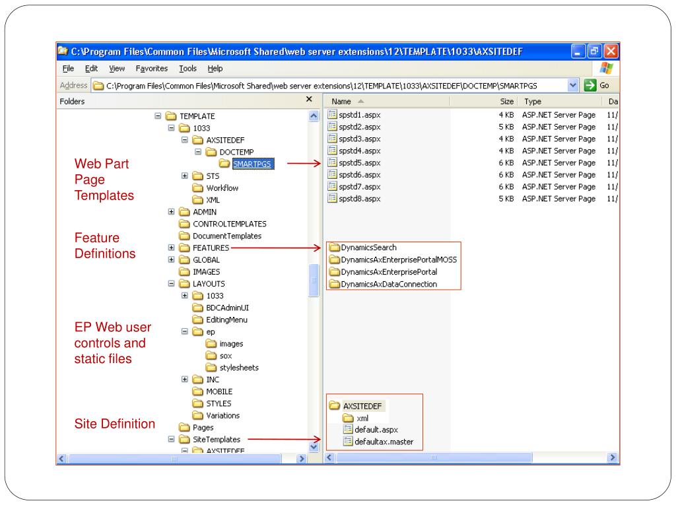This screenshot has width=676, height=507.
Task: Click the Folders pane scroll right arrow
Action: (x=302, y=459)
